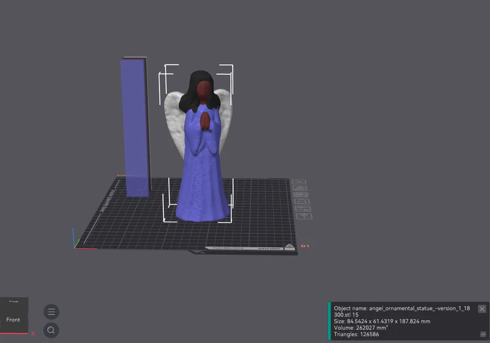Click the 'Volume: 262027 mm³' text
The height and width of the screenshot is (343, 490).
tap(361, 328)
